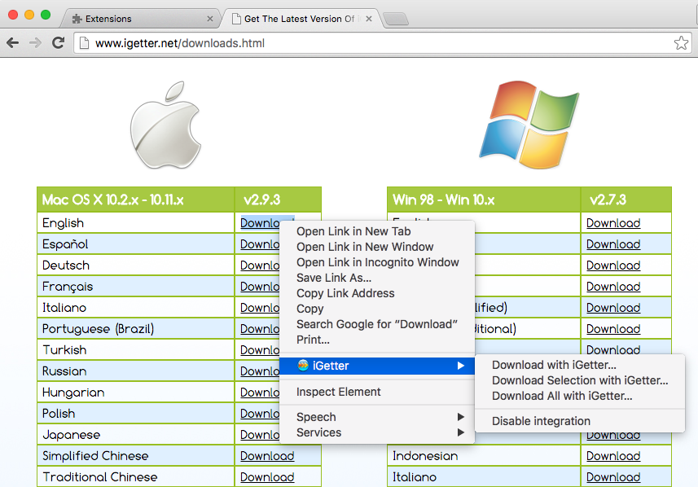Click the Hungarian cell
698x487 pixels.
pyautogui.click(x=136, y=393)
